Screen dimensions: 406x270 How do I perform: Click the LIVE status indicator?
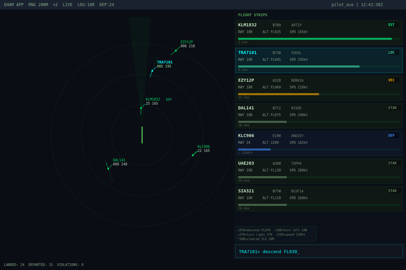[x=67, y=5]
